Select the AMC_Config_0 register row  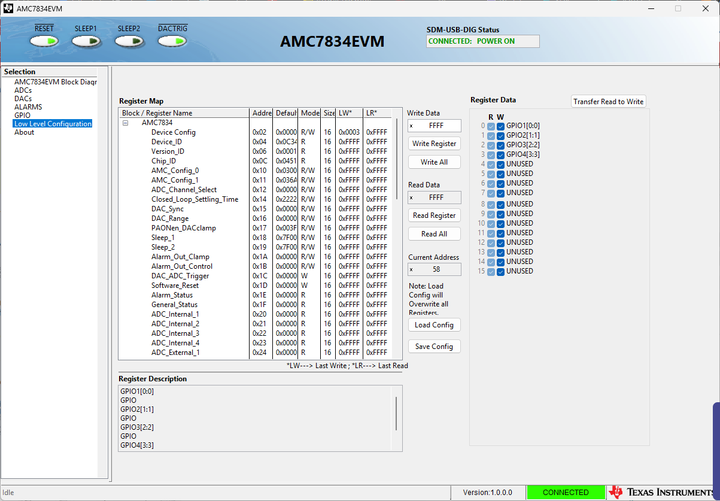[256, 171]
